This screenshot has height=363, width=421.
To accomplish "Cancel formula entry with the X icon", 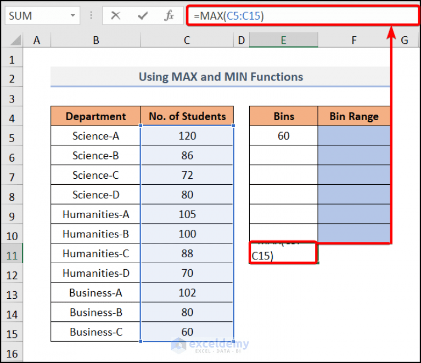I will point(115,15).
